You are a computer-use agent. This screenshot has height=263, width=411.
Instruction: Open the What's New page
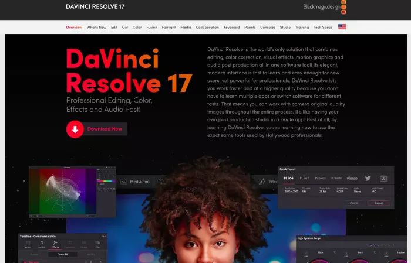click(96, 27)
